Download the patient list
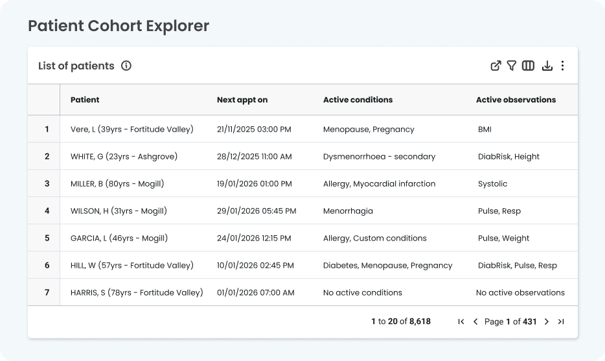This screenshot has width=605, height=361. [x=547, y=65]
